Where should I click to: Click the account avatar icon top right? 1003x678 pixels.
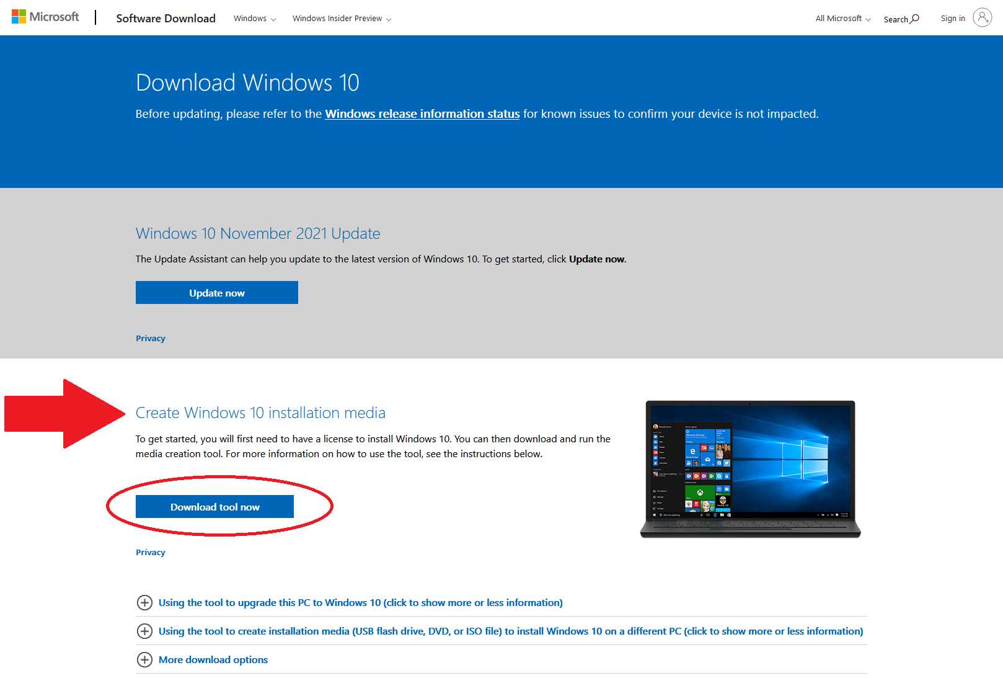pyautogui.click(x=982, y=17)
